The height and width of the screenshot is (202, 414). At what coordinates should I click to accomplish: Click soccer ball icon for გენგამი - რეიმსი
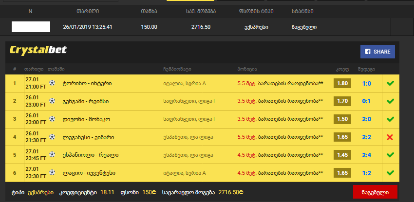[x=52, y=101]
